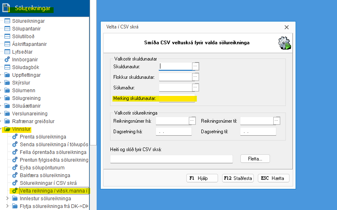Click the Fletta... browse button
Screen dimensions: 337x210
click(255, 159)
